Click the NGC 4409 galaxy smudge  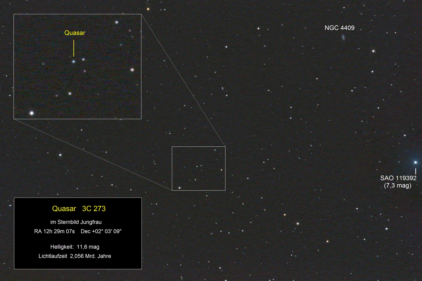tap(343, 37)
